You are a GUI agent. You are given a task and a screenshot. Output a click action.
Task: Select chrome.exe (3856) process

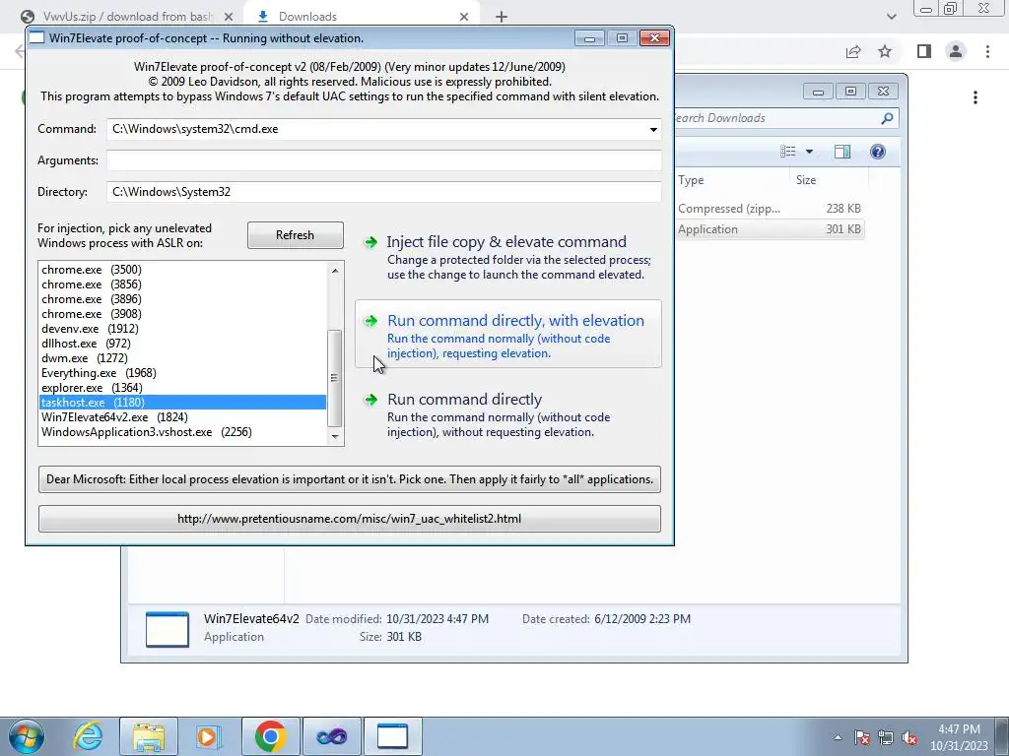click(182, 284)
